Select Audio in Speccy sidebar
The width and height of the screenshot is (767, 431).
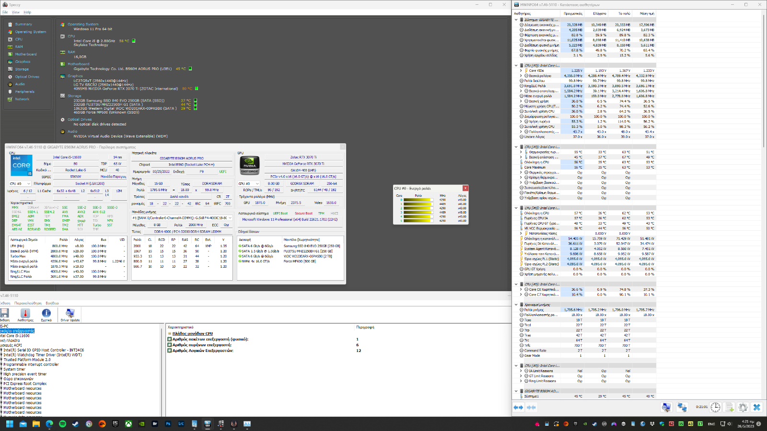(x=20, y=84)
